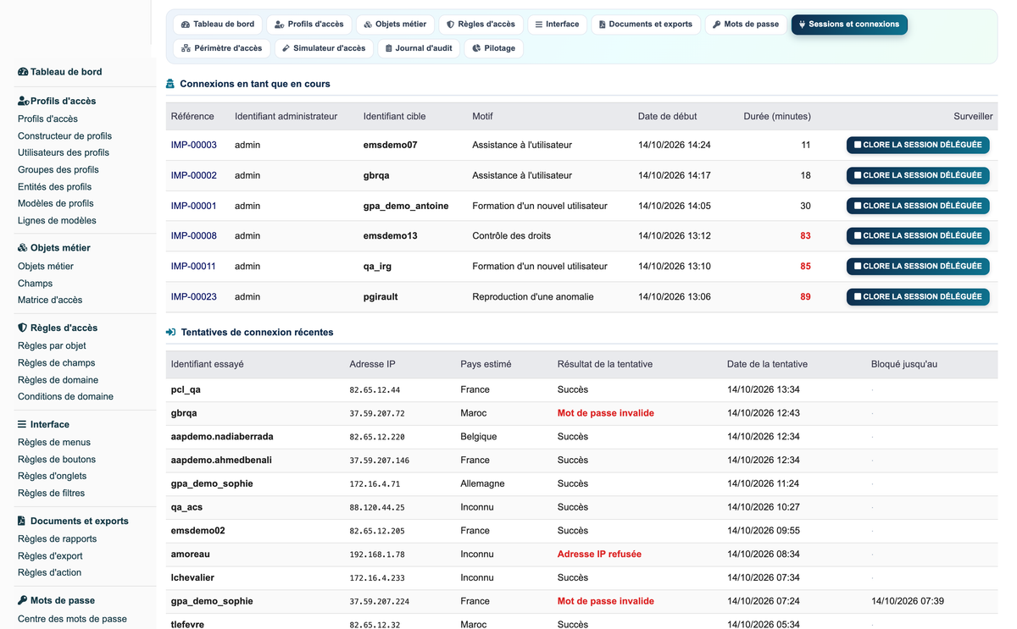Click the shield icon beside sidebar Règles d'accès heading

[x=22, y=328]
